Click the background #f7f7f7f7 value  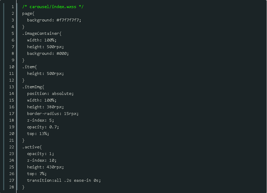point(69,20)
